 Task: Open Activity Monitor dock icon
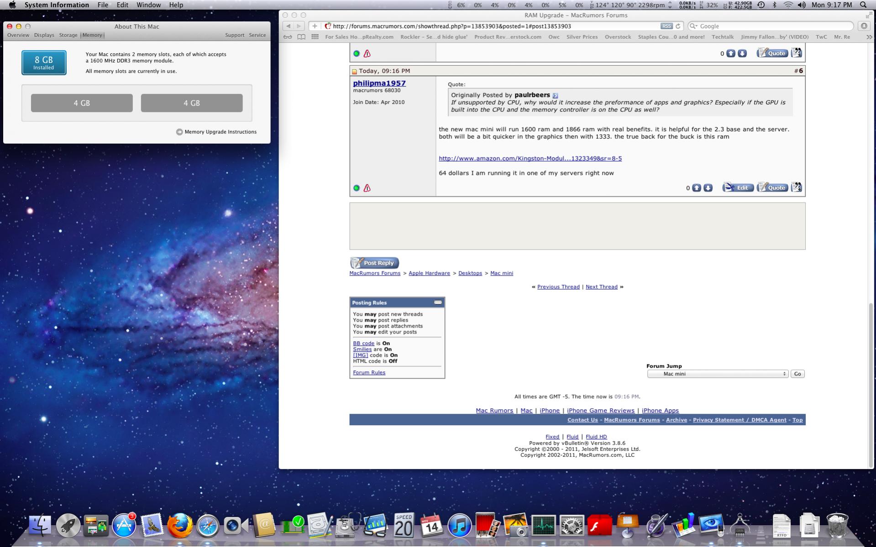[x=543, y=526]
